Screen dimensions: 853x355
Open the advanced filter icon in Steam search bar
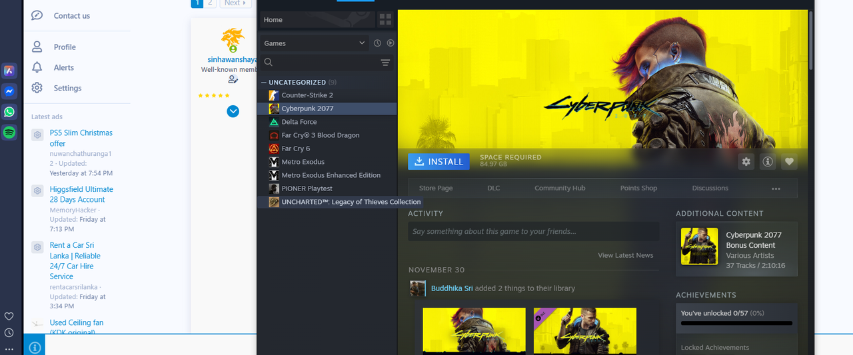385,63
